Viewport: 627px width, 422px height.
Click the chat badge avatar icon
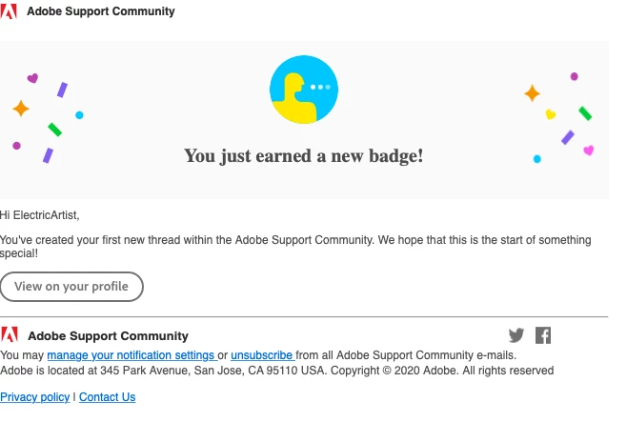click(304, 90)
